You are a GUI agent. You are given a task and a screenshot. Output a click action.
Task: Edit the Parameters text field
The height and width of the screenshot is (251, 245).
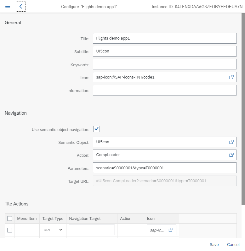click(x=164, y=168)
